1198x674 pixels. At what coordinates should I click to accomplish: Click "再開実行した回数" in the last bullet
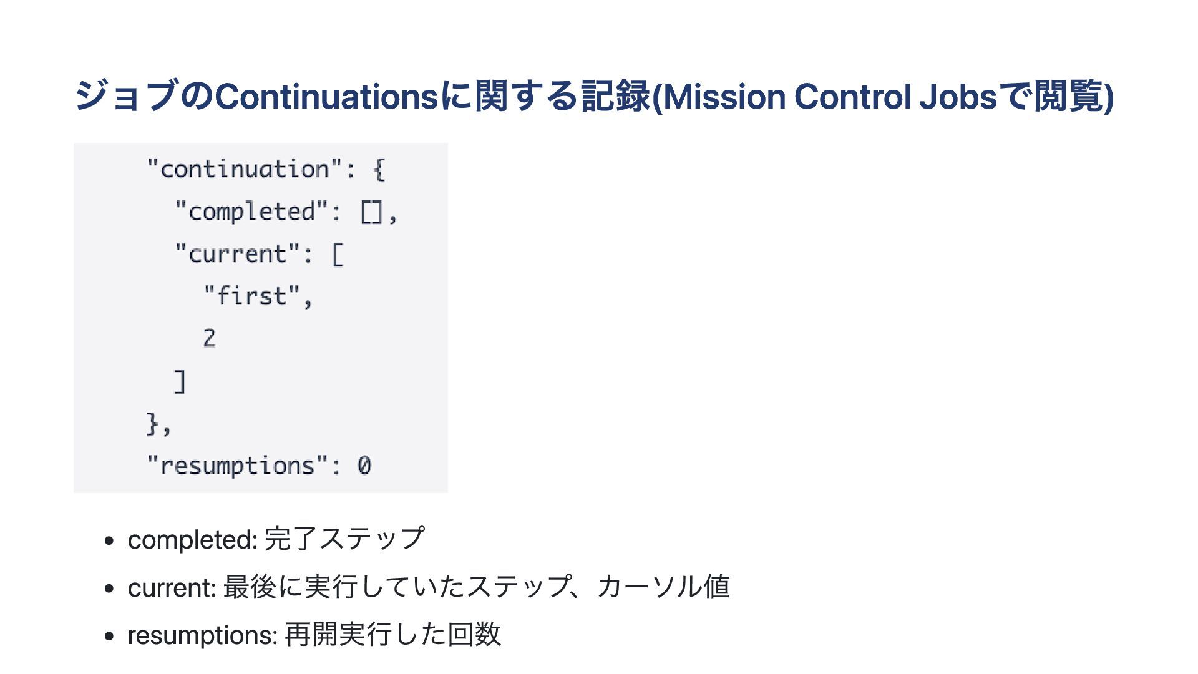(x=392, y=634)
